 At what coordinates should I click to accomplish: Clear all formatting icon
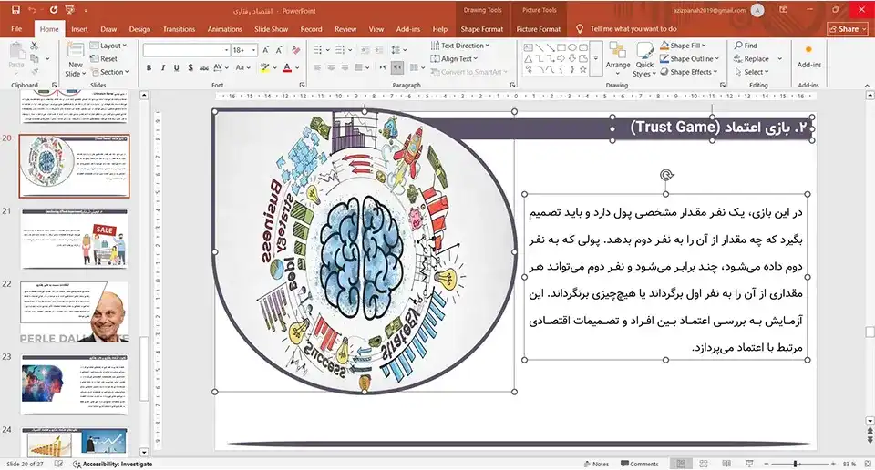[295, 50]
